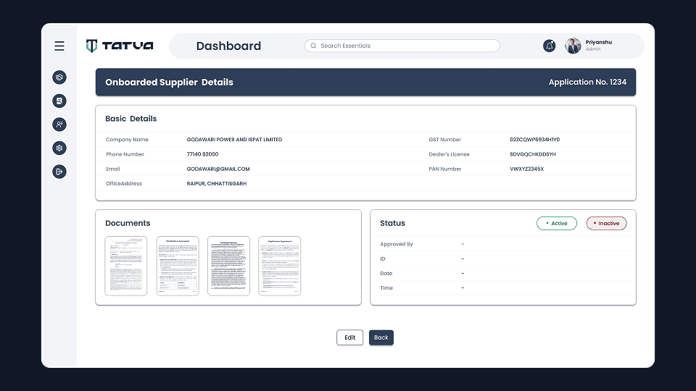696x391 pixels.
Task: Open the notifications bell
Action: [x=550, y=46]
